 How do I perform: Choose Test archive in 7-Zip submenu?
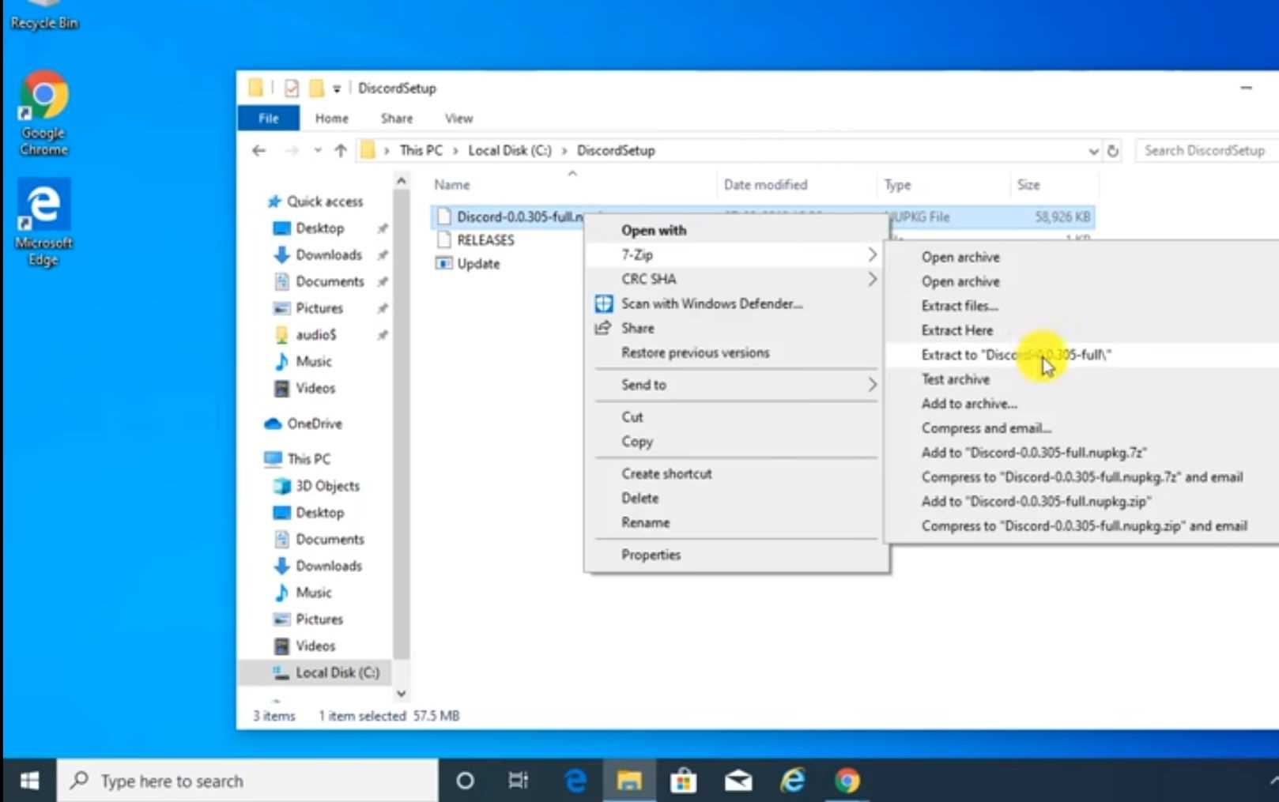coord(1082,379)
